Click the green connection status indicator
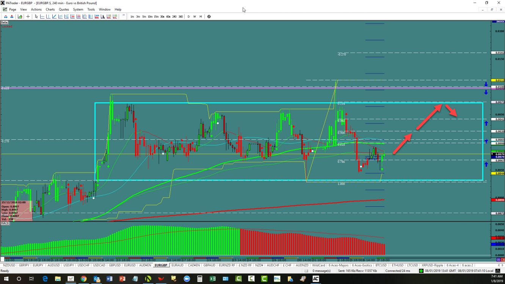 421,271
